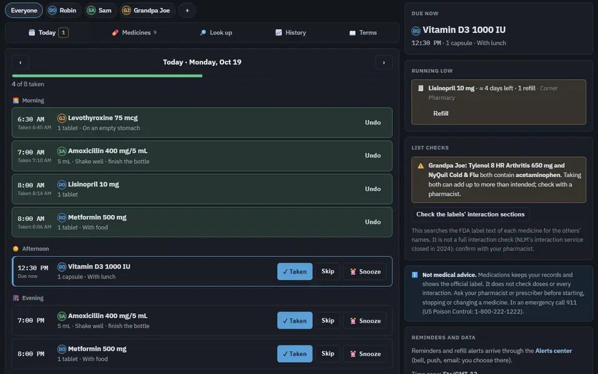Click the Not medical advice info icon
The image size is (598, 374).
tap(415, 275)
